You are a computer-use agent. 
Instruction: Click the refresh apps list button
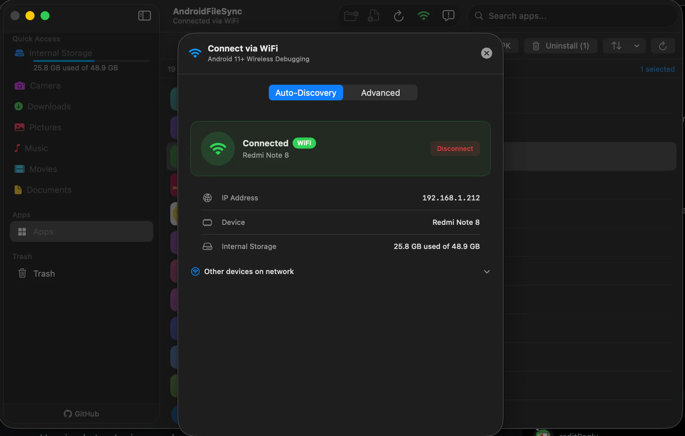[662, 46]
